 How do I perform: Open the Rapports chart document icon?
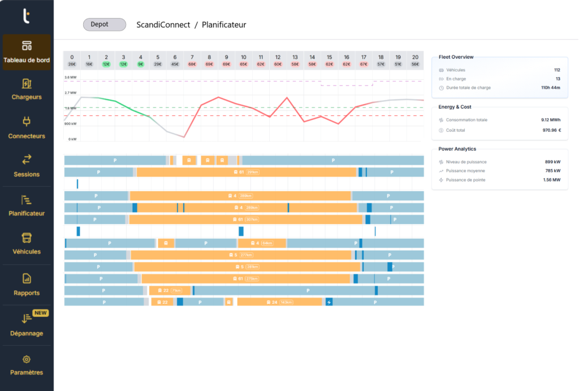tap(27, 278)
